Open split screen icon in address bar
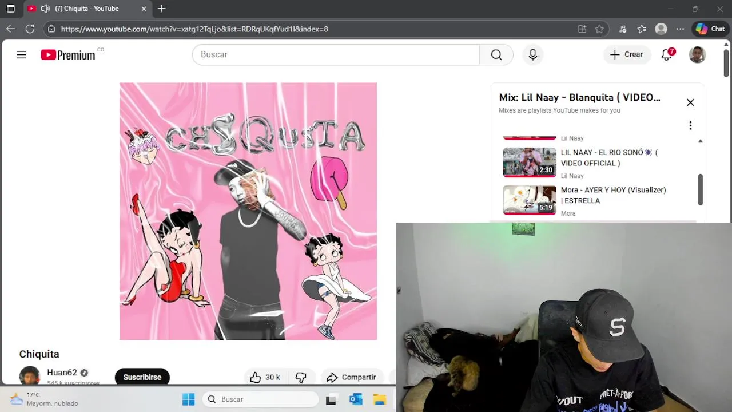This screenshot has height=412, width=732. [582, 29]
